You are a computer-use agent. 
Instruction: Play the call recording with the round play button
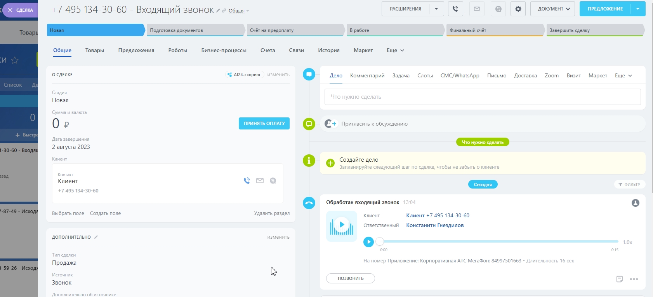click(368, 242)
